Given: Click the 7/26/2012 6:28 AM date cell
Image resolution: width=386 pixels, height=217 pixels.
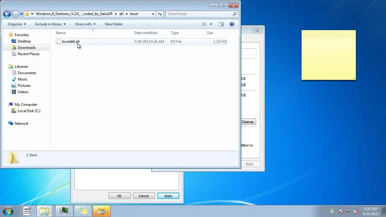Looking at the screenshot, I should click(149, 42).
